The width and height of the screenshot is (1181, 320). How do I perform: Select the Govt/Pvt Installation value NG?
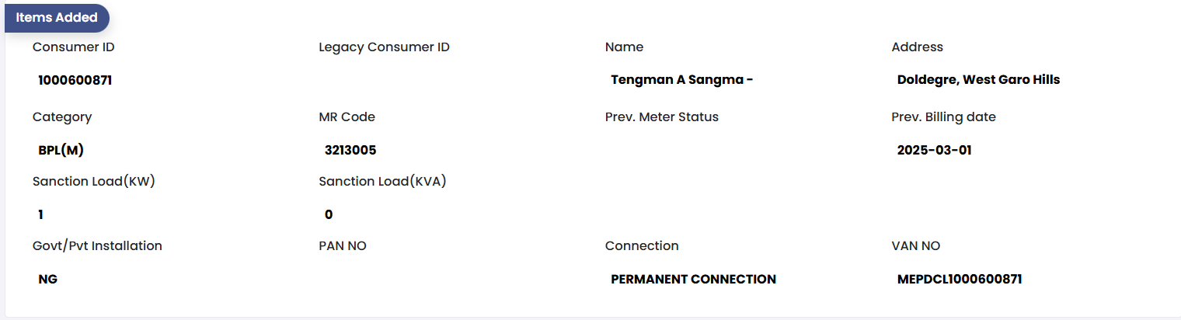click(x=47, y=280)
